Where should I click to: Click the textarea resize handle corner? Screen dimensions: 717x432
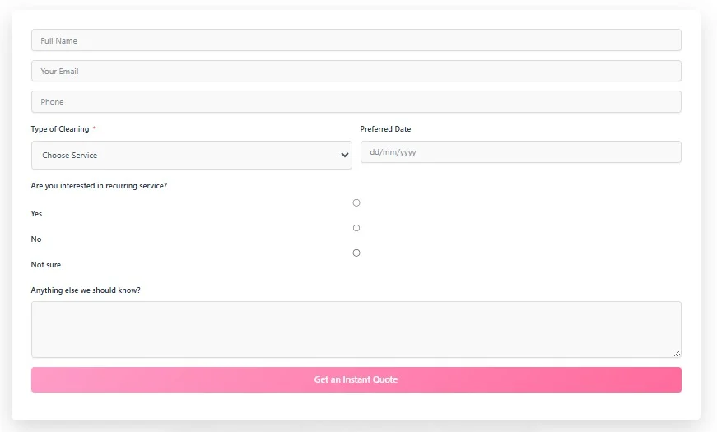point(677,353)
